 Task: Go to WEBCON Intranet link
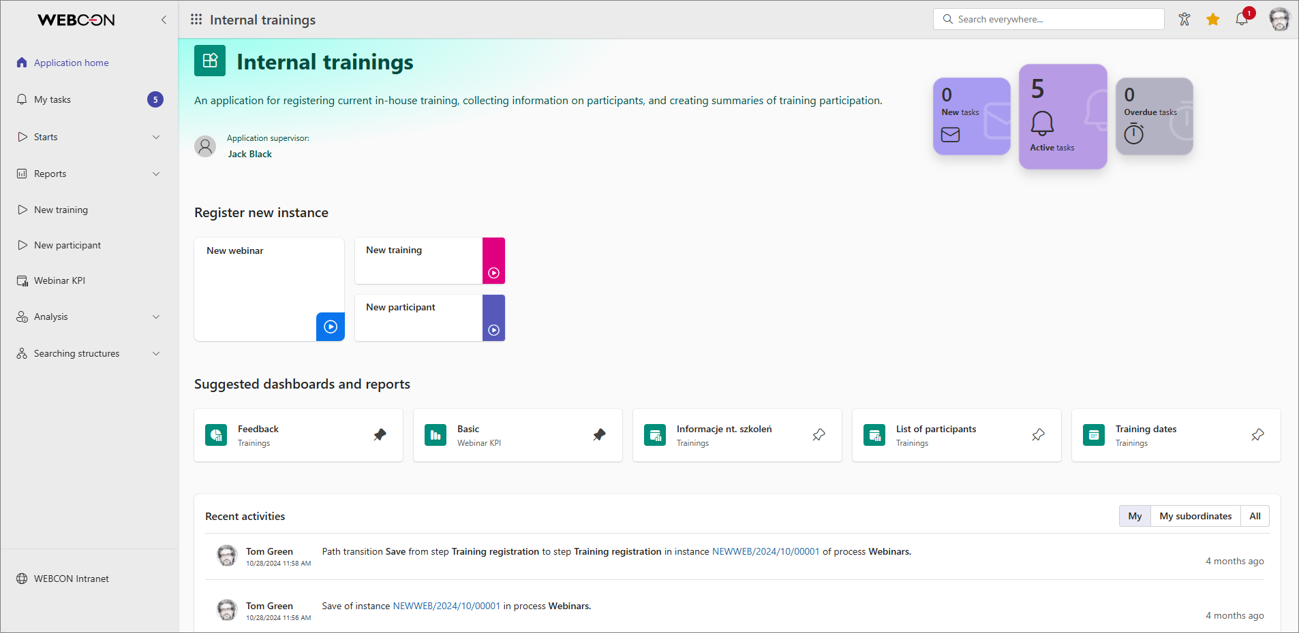tap(71, 579)
